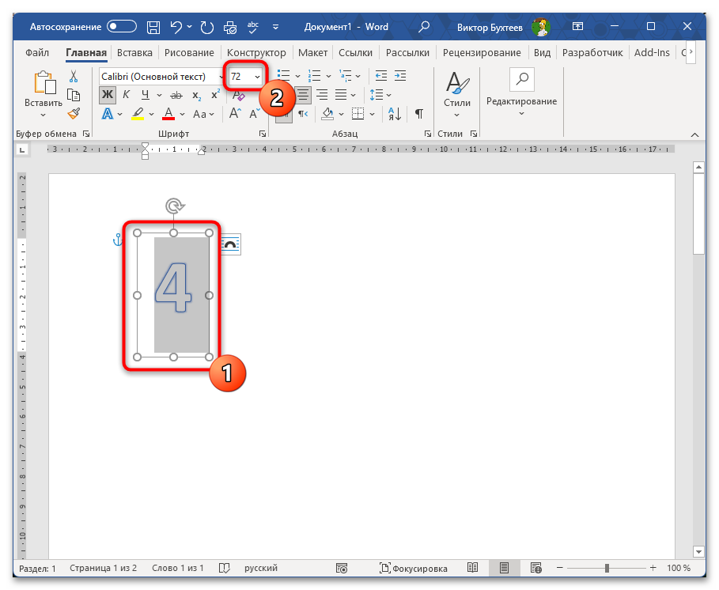Screen dimensions: 719x590
Task: Toggle the AutoSave switch
Action: point(122,27)
